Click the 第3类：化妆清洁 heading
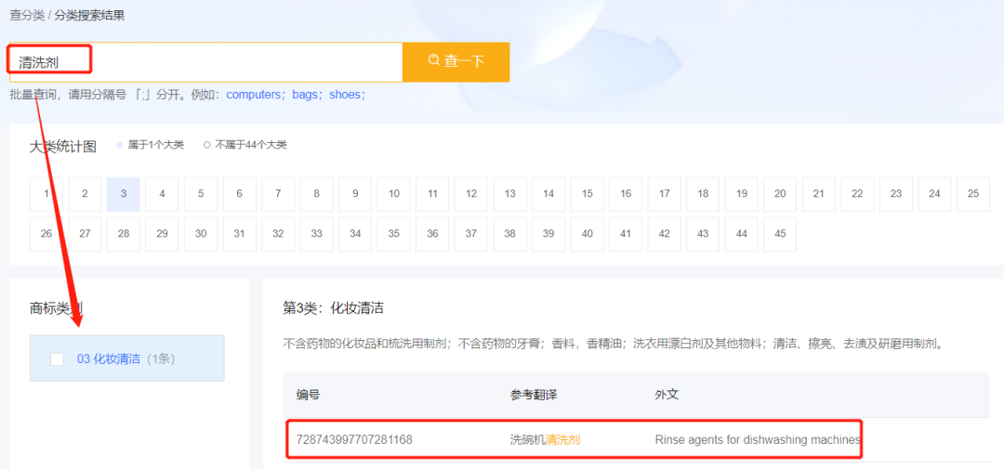The height and width of the screenshot is (469, 1004). 333,309
